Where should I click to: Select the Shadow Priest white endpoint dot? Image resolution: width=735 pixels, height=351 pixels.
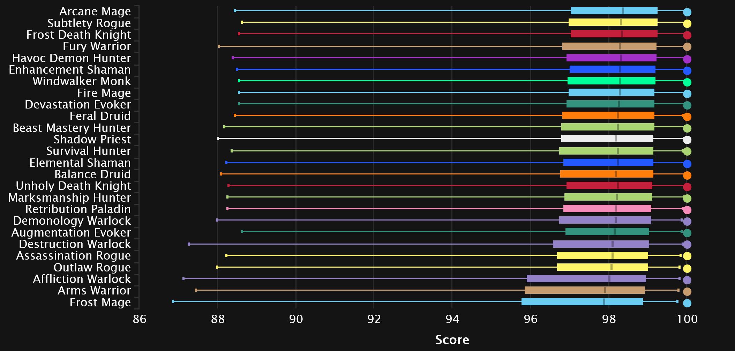[687, 140]
